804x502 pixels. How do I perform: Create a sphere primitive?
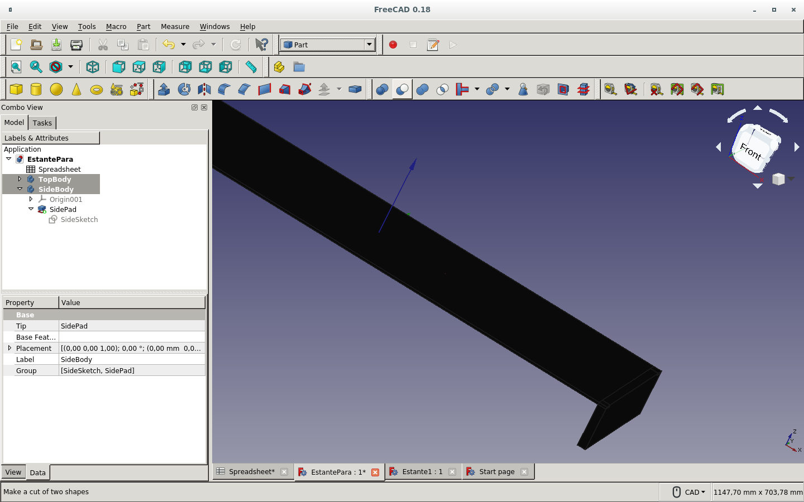click(x=56, y=89)
